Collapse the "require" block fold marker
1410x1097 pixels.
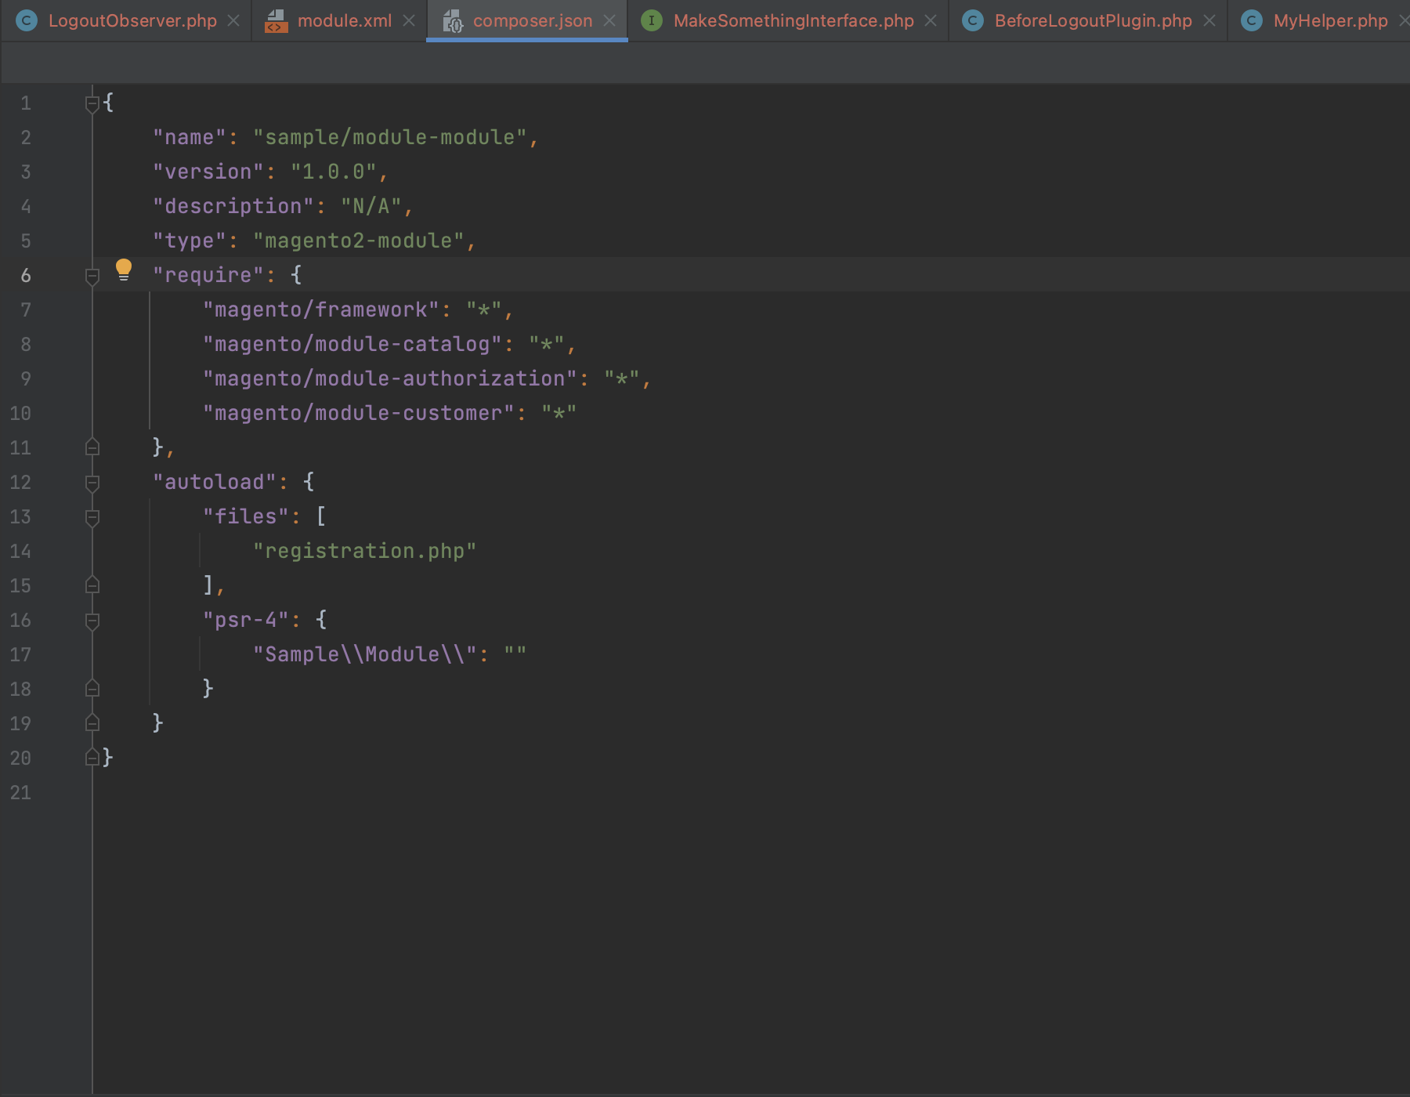tap(92, 276)
